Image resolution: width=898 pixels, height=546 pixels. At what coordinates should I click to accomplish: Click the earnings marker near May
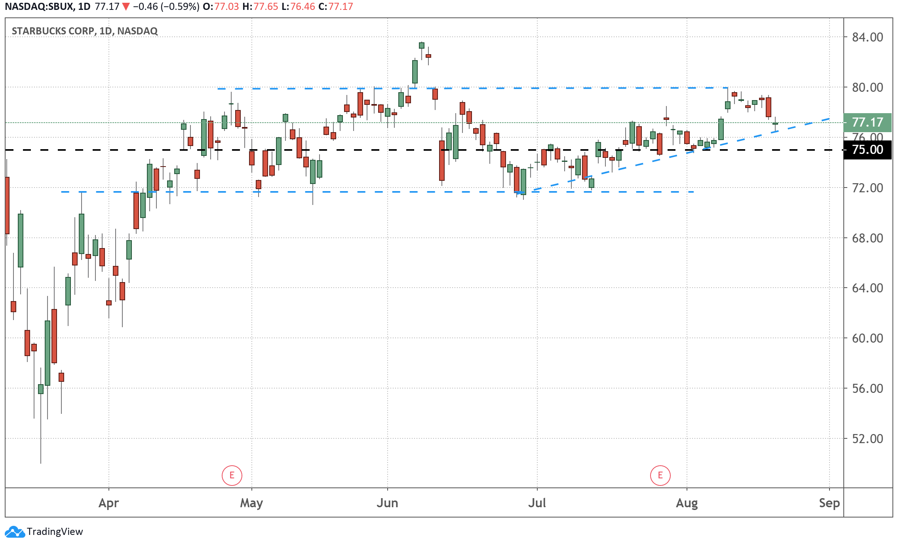pos(232,475)
